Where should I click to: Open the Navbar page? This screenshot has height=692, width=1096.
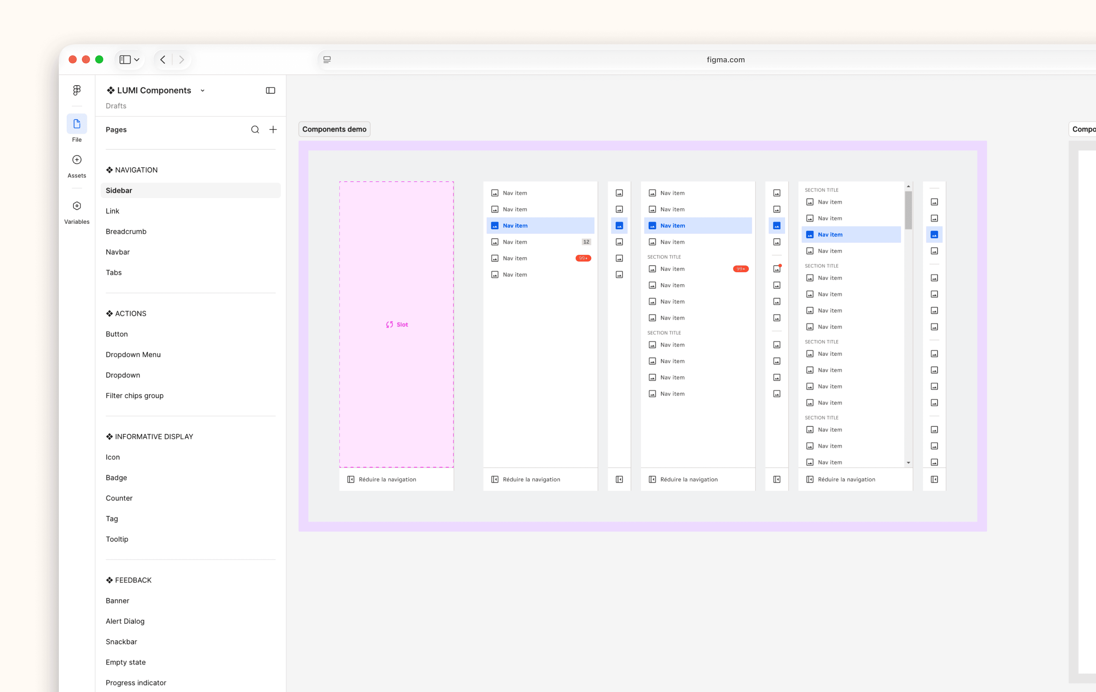(118, 252)
